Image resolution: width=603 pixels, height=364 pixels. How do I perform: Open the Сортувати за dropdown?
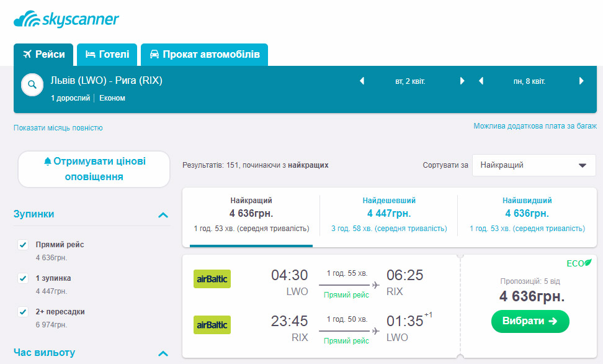(534, 165)
